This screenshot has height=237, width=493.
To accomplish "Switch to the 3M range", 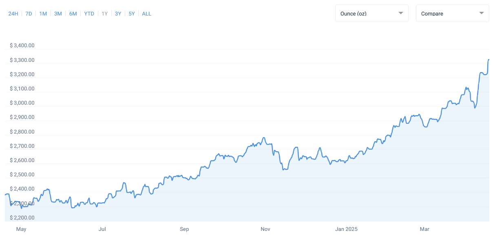I will pos(58,13).
